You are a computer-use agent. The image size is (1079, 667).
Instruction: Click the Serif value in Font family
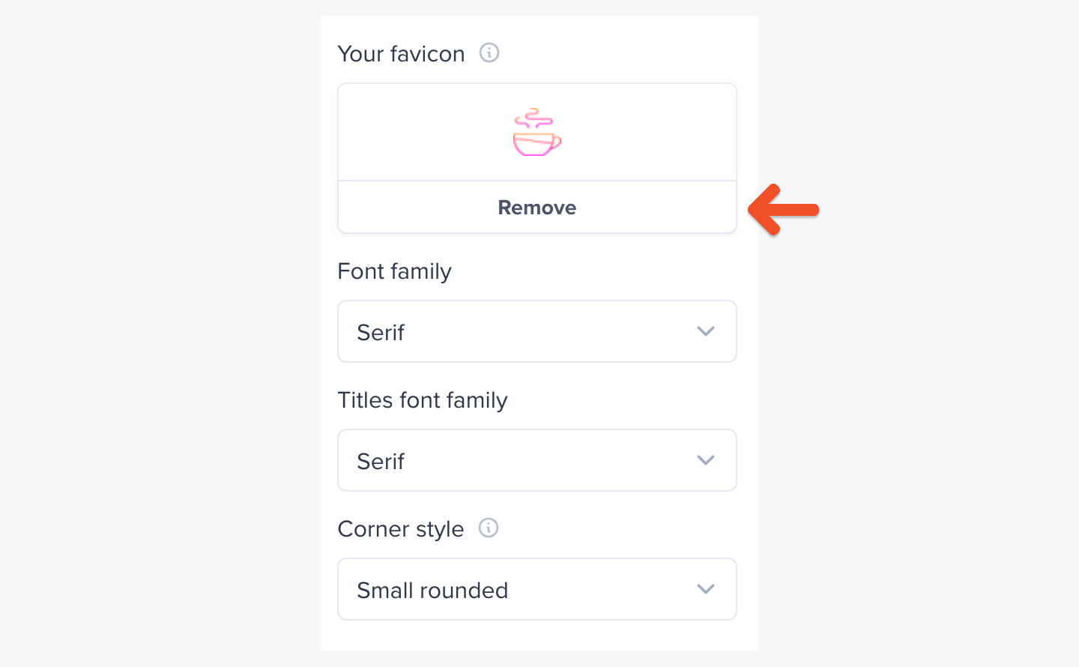(x=381, y=331)
